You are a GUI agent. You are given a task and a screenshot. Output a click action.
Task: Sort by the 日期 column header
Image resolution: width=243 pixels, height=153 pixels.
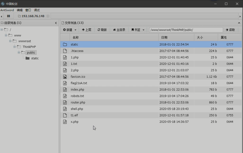(176, 37)
